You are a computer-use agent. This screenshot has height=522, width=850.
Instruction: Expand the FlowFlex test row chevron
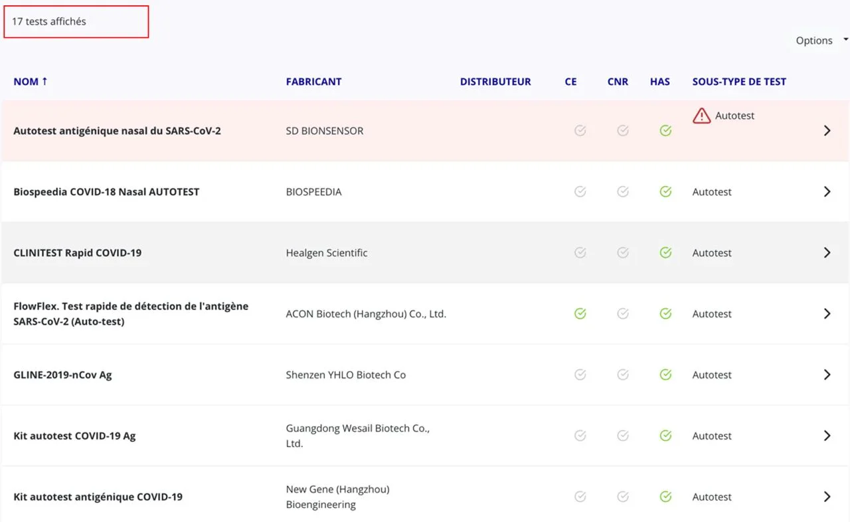point(827,313)
